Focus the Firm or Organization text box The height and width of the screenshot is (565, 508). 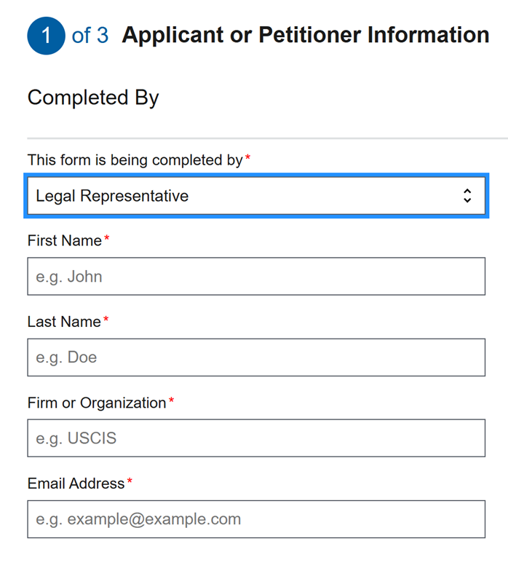(x=256, y=438)
